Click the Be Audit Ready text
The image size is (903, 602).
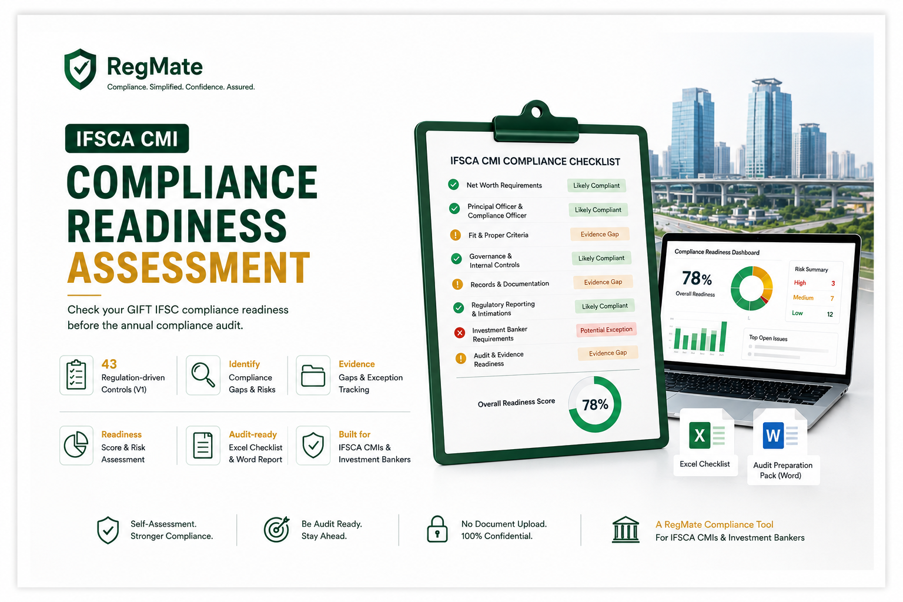click(x=332, y=524)
